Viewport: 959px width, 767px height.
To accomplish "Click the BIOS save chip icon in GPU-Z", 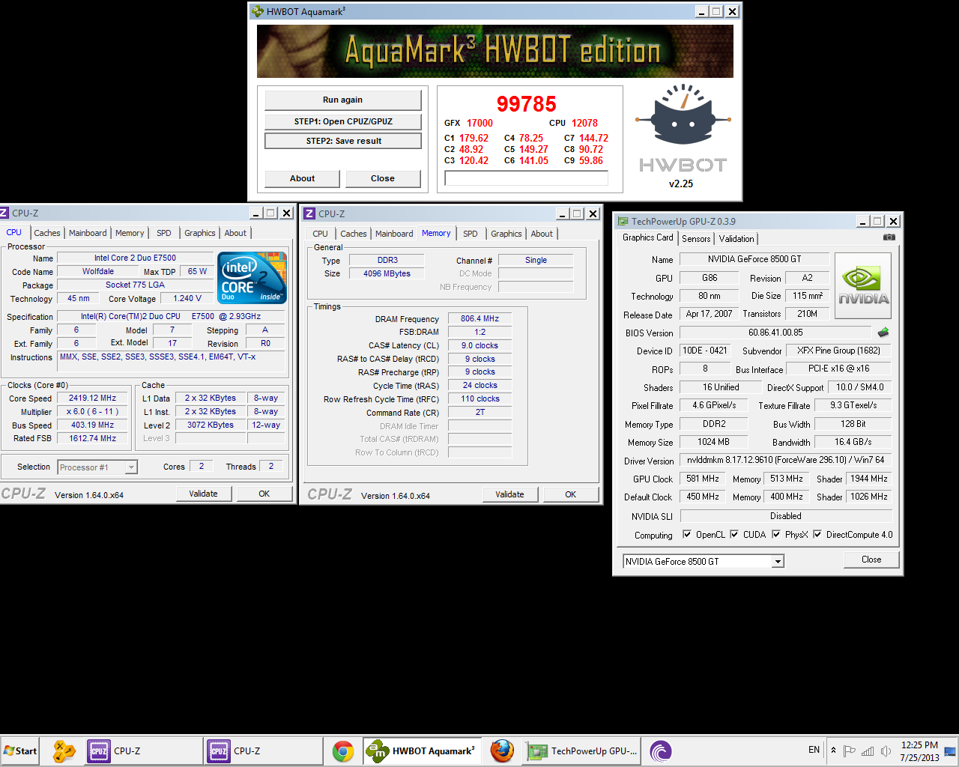I will 883,332.
